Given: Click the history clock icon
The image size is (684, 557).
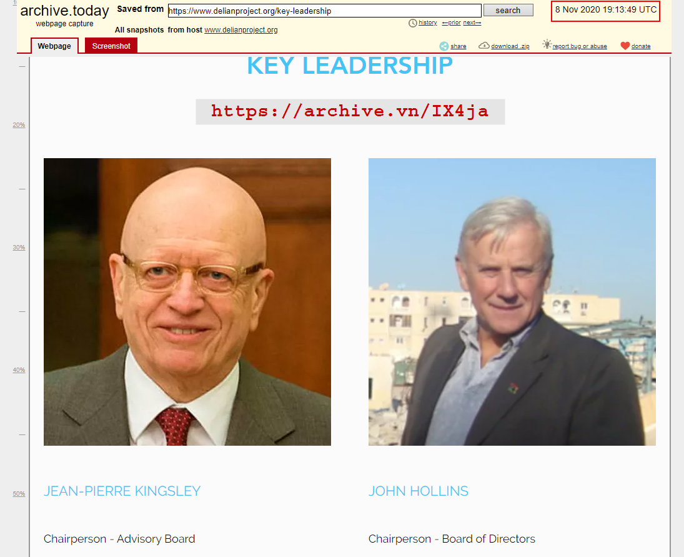Looking at the screenshot, I should 413,23.
